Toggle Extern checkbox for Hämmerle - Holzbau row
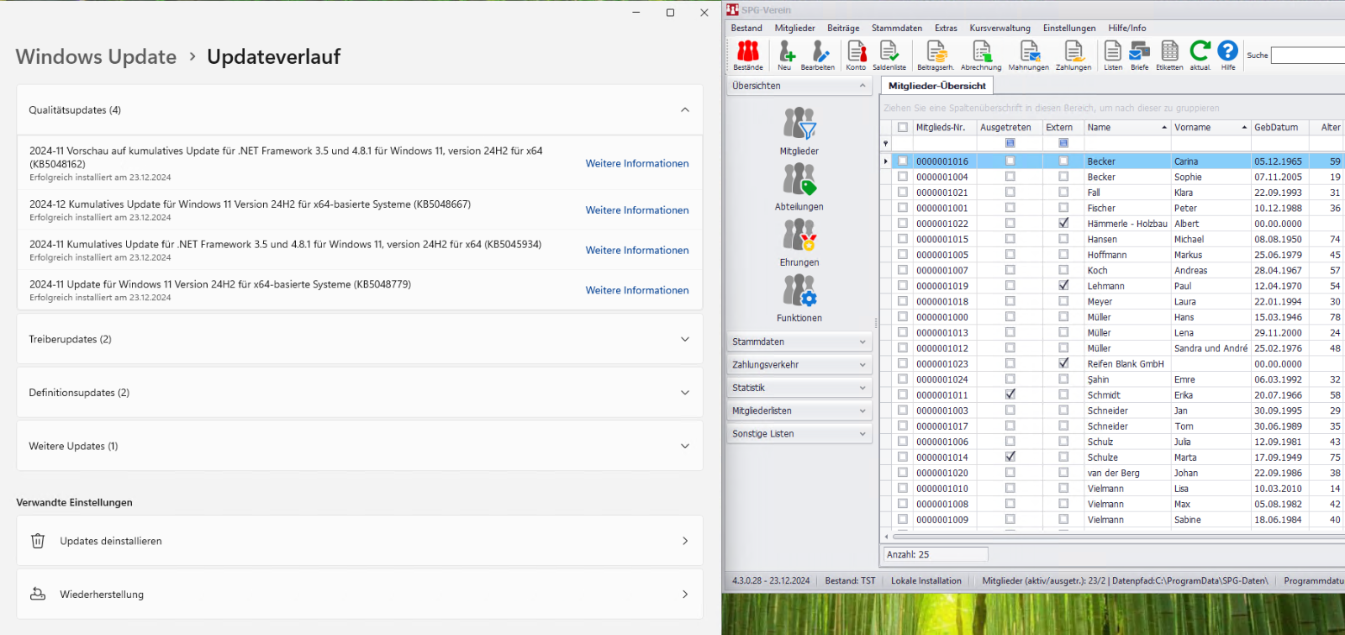This screenshot has height=635, width=1345. click(1063, 223)
